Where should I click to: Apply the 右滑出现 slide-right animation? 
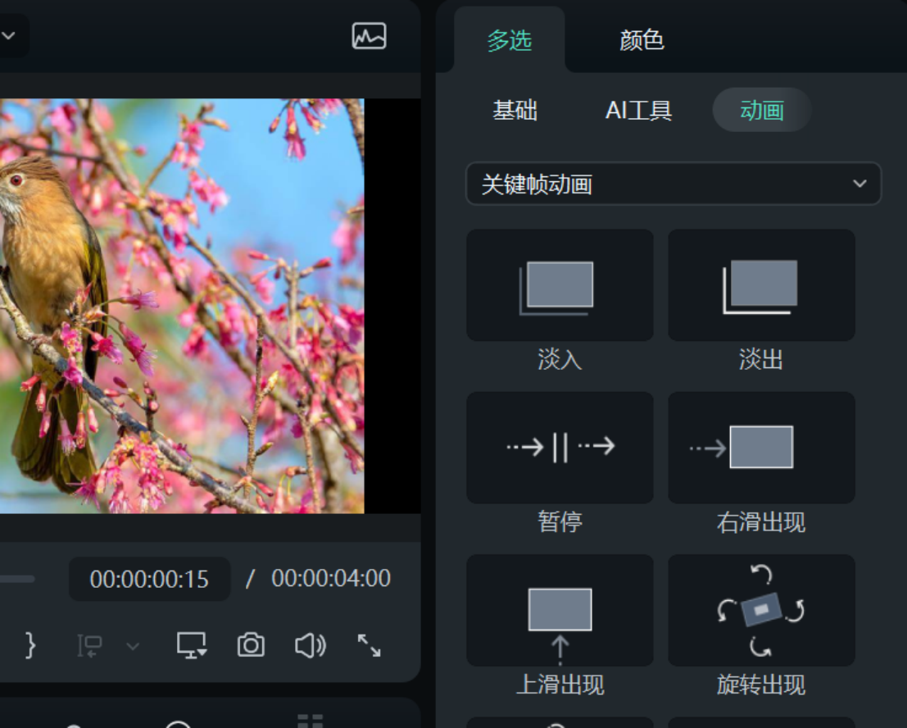coord(761,448)
